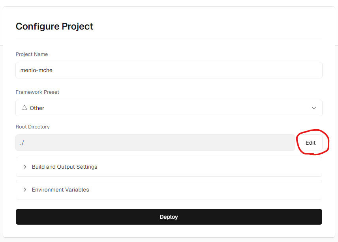The width and height of the screenshot is (338, 242).
Task: Select the 'Other' text in Framework Preset
Action: point(37,108)
